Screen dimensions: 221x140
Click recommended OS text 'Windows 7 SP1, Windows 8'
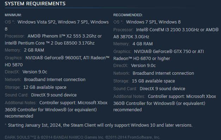pos(153,22)
